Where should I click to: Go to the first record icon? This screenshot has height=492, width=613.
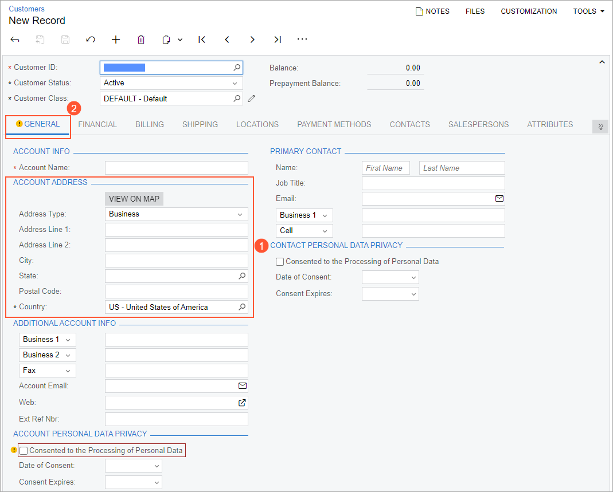tap(202, 40)
